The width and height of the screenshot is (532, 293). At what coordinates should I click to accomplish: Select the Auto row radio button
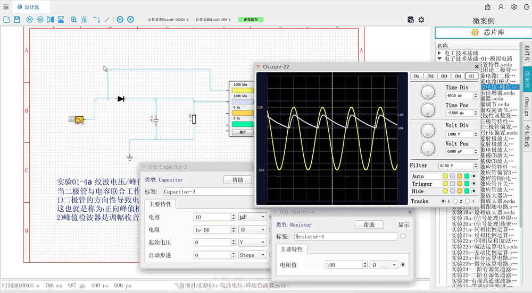tap(474, 176)
